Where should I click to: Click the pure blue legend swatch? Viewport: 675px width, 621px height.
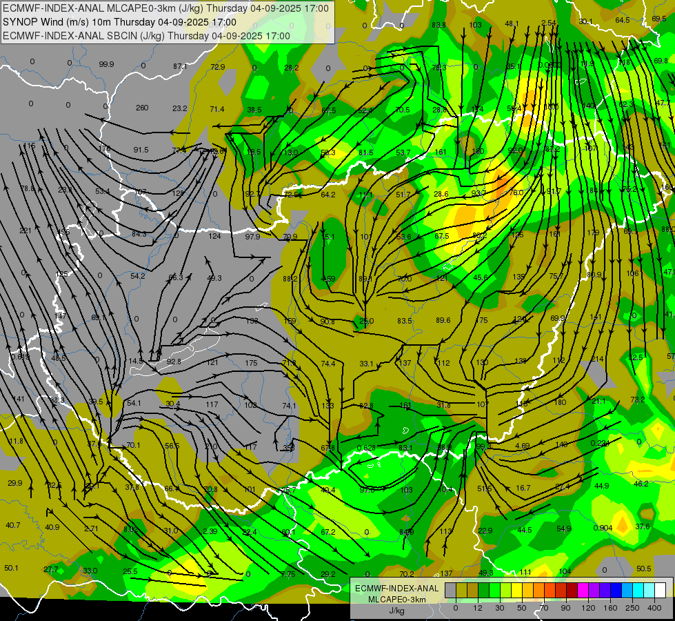(x=616, y=590)
